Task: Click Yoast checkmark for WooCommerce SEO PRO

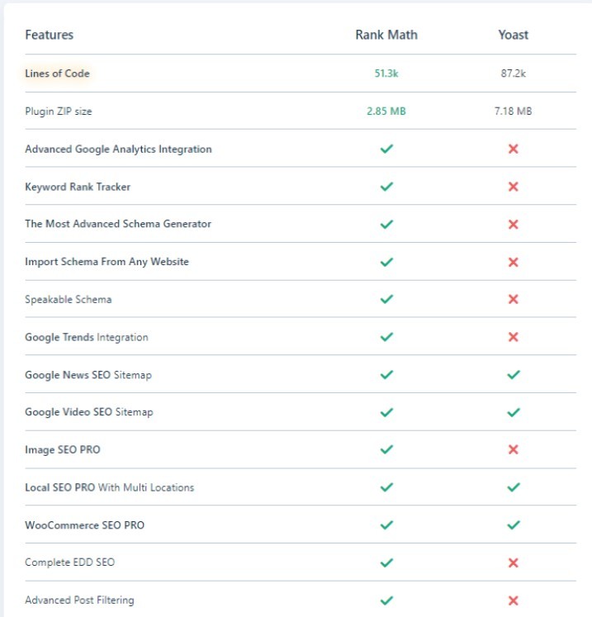Action: [x=514, y=525]
